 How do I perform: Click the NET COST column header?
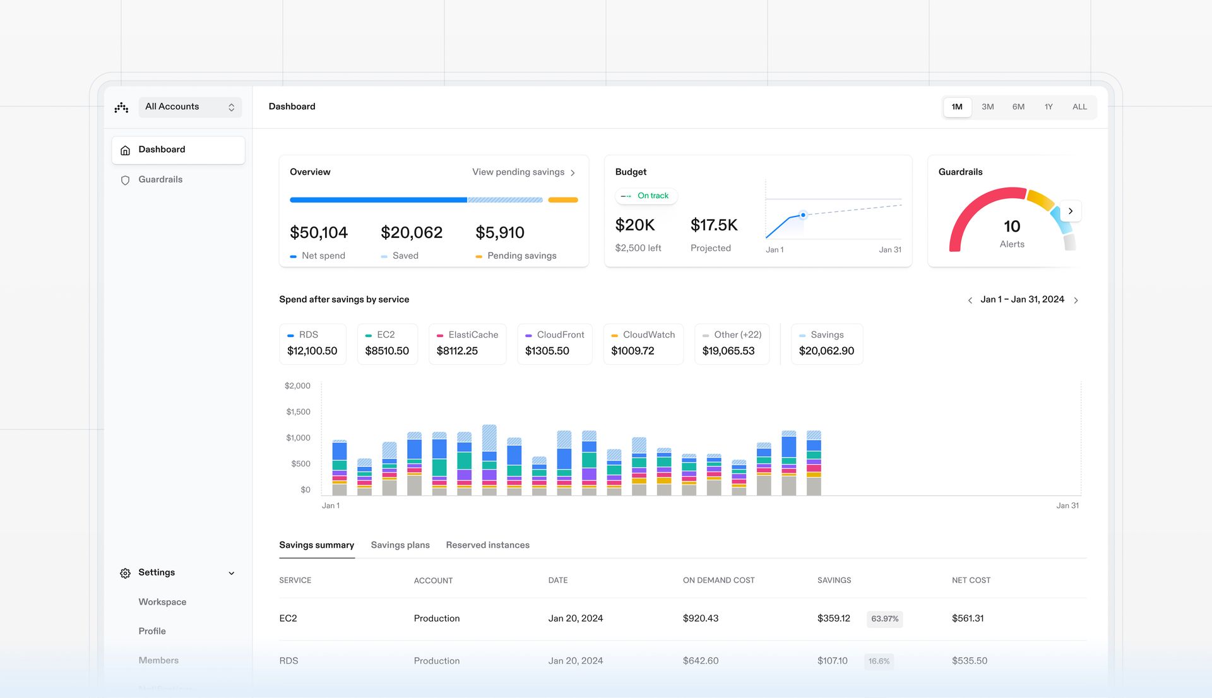pos(971,581)
